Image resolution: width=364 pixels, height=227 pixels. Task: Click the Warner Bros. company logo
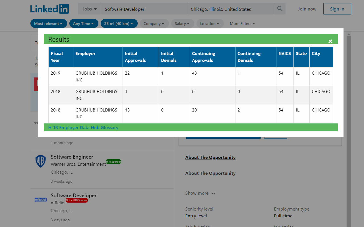click(40, 161)
